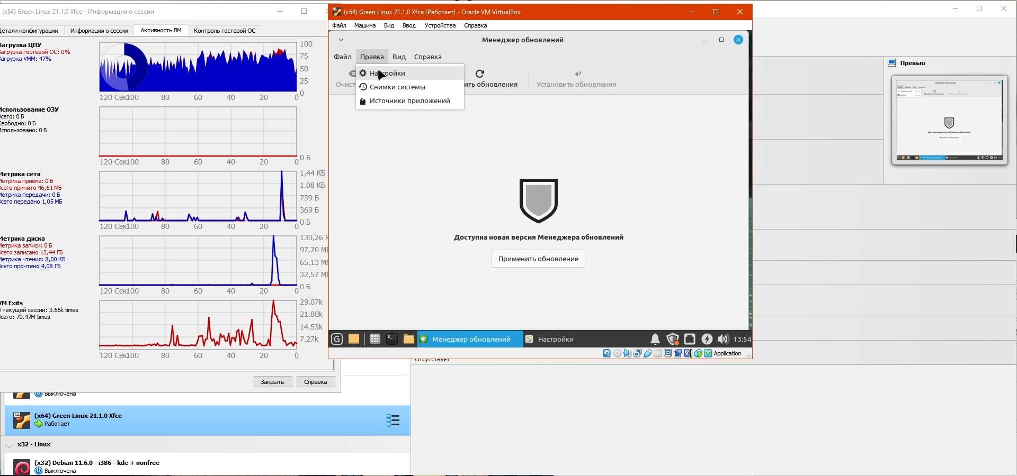1017x476 pixels.
Task: Click the update shield tray icon
Action: click(x=673, y=340)
